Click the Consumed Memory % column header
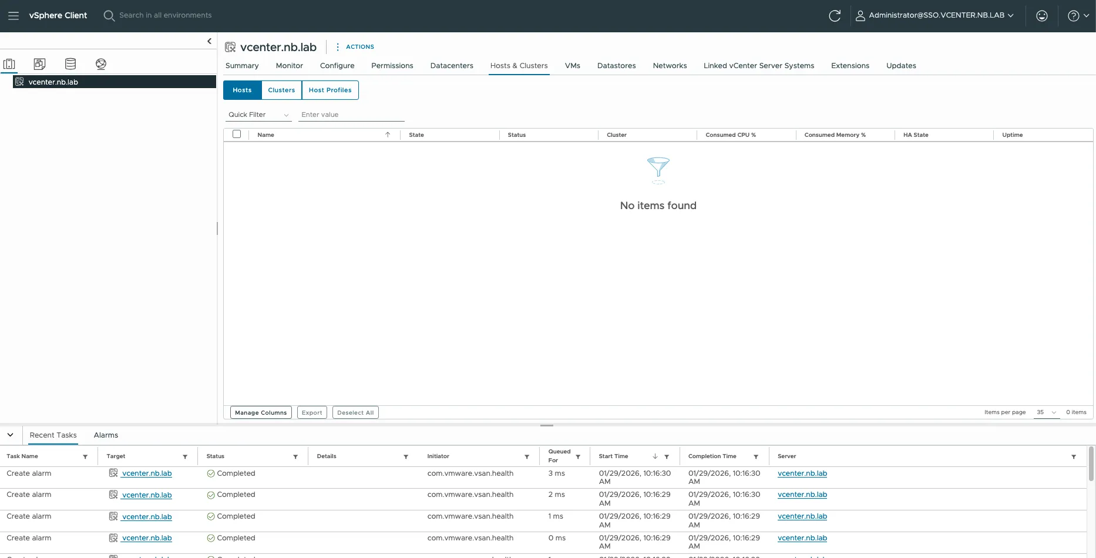The height and width of the screenshot is (558, 1096). point(835,135)
